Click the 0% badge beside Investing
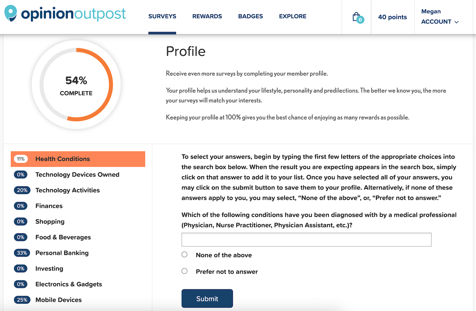Image resolution: width=476 pixels, height=311 pixels. (21, 268)
